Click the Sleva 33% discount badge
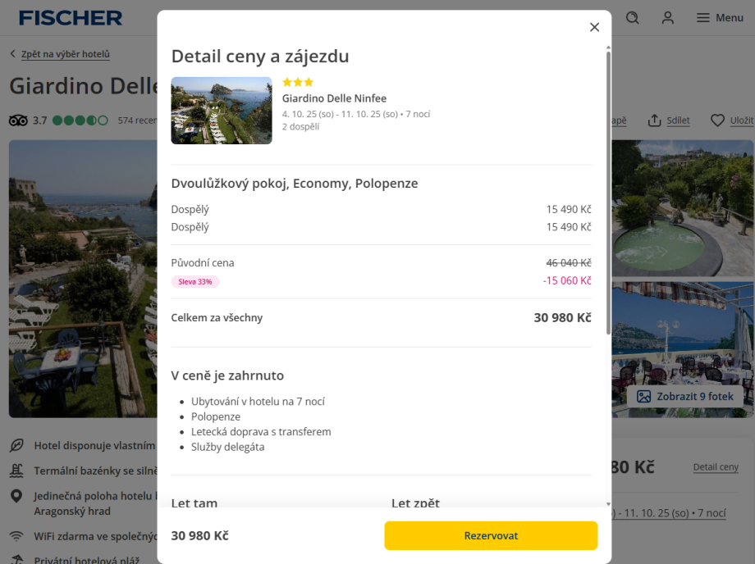 195,281
